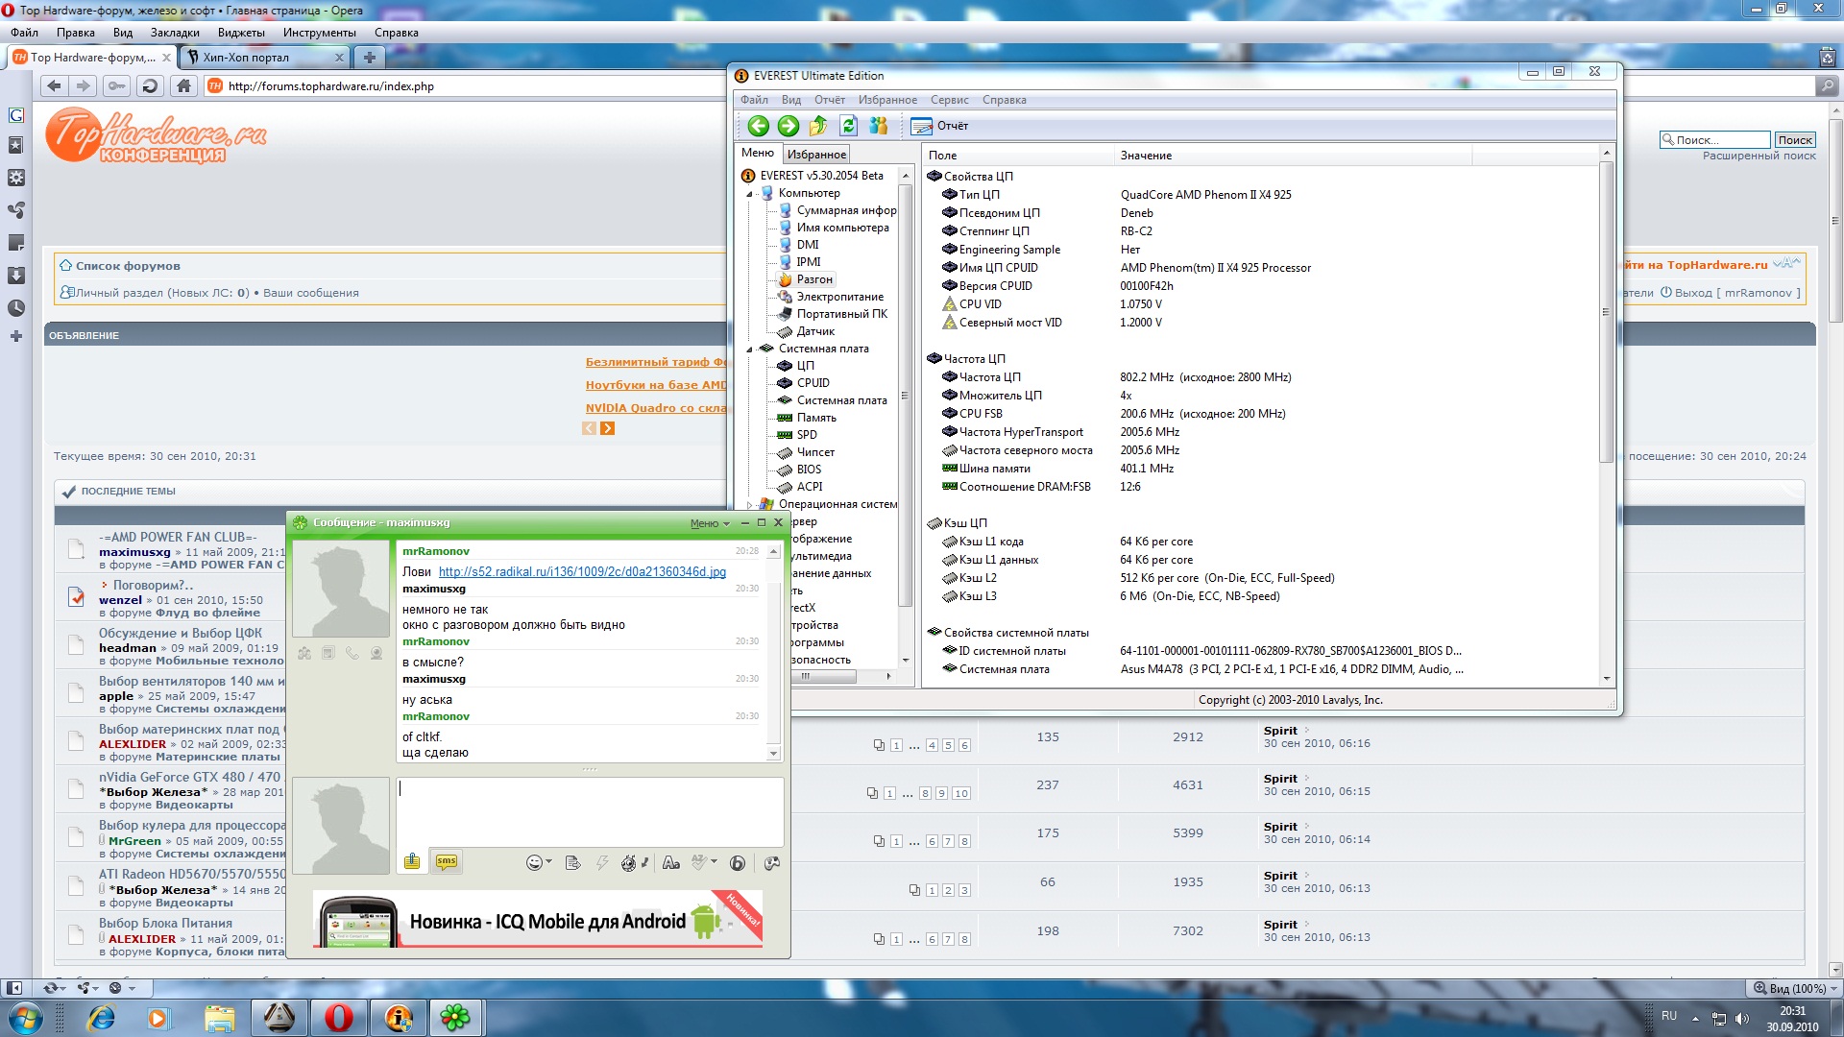Click the Windows Start button
The height and width of the screenshot is (1037, 1844).
click(x=25, y=1018)
